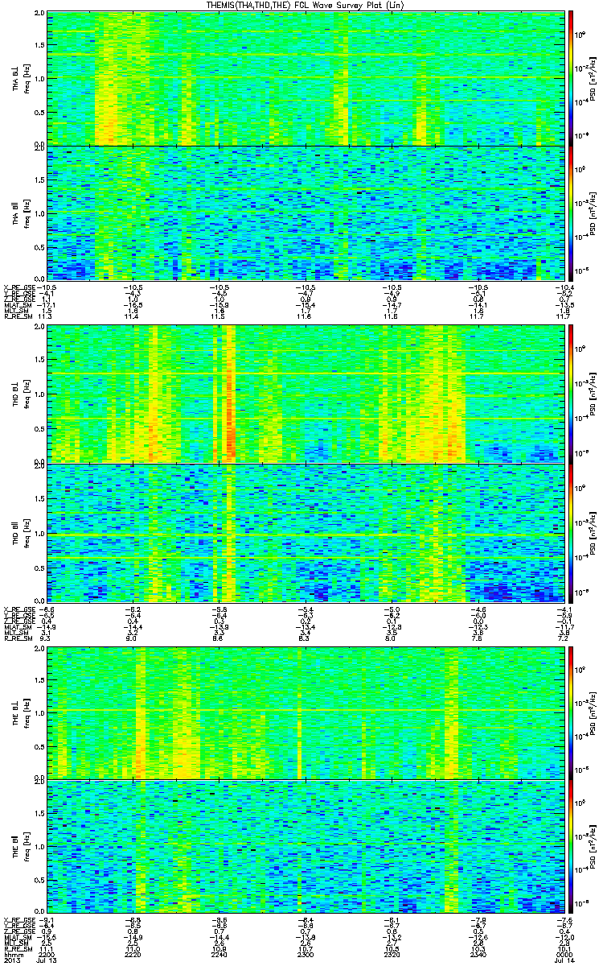The image size is (603, 966).
Task: Select the THD B-parallel spectrogram panel
Action: (306, 532)
